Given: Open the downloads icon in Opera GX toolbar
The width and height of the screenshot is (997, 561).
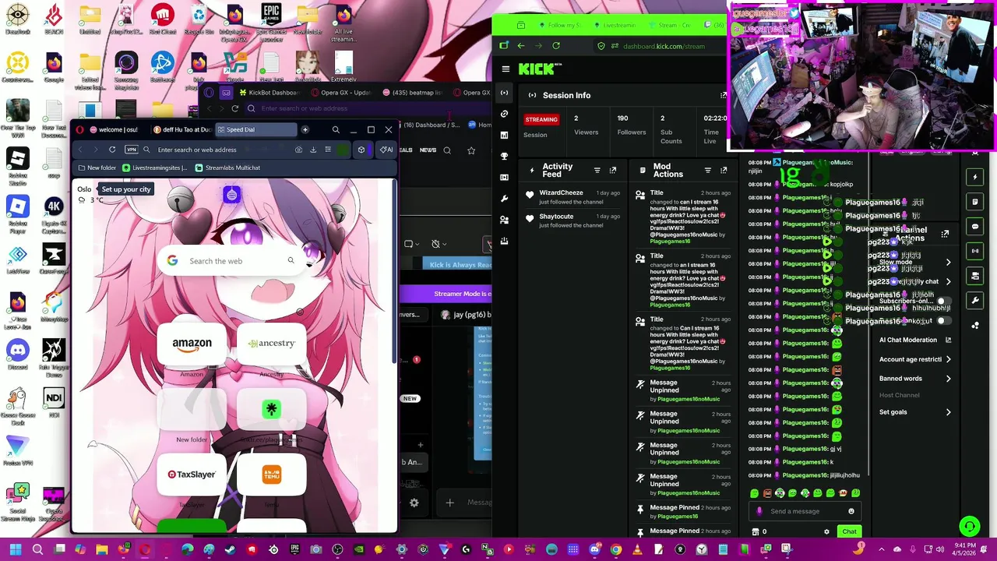Looking at the screenshot, I should pyautogui.click(x=313, y=150).
